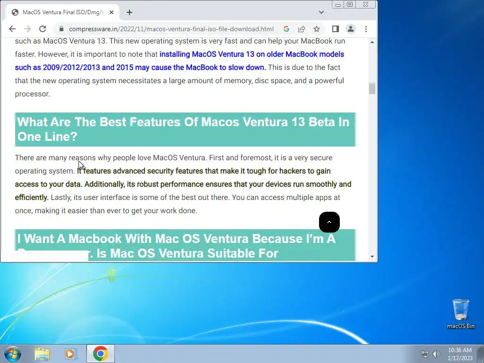
Task: Select the MacOS Ventura Final ISO/Dmg tab
Action: (63, 12)
